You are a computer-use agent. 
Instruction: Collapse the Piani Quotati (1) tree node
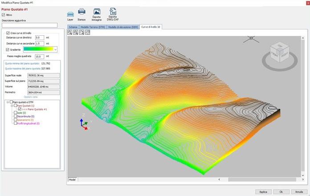(x=12, y=106)
